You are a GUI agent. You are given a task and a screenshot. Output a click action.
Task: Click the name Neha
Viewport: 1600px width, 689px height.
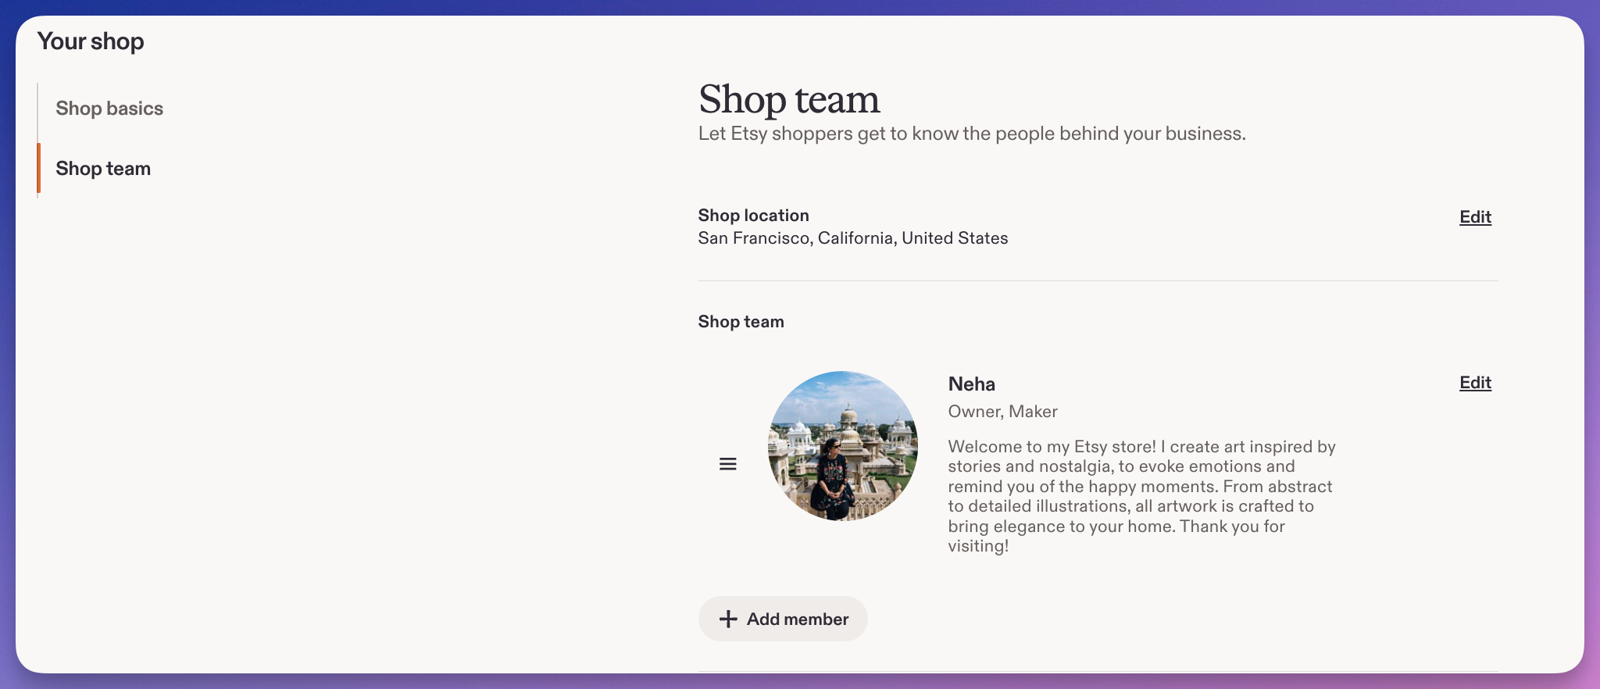(x=971, y=384)
